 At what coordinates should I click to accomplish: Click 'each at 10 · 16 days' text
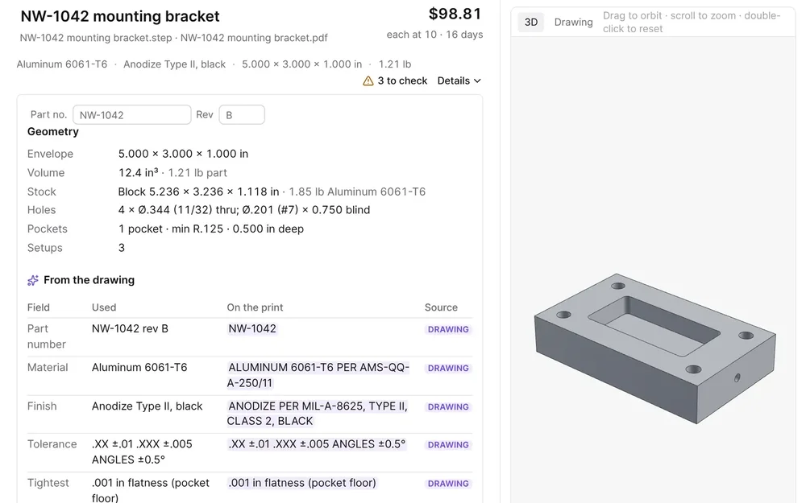pos(435,35)
